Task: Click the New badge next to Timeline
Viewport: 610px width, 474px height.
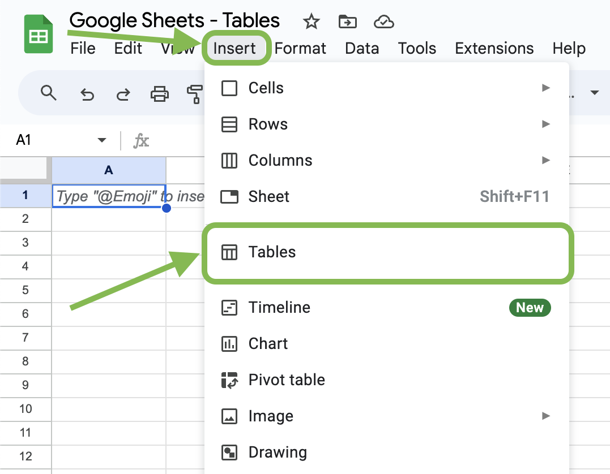Action: tap(530, 307)
